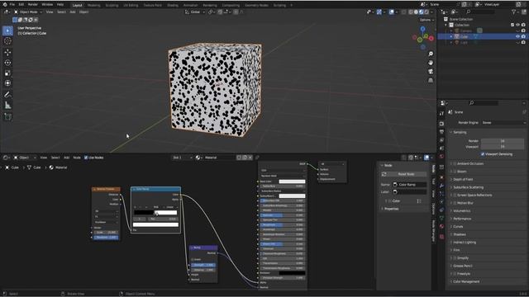Choose the Annotate pencil tool
The width and height of the screenshot is (529, 297).
tap(7, 95)
